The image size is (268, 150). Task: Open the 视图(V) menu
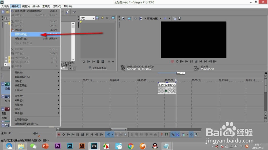point(26,6)
